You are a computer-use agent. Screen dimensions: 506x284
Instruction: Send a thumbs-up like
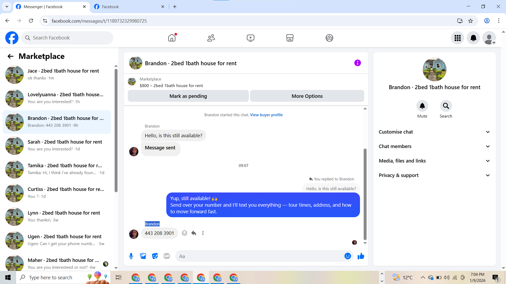click(x=361, y=256)
